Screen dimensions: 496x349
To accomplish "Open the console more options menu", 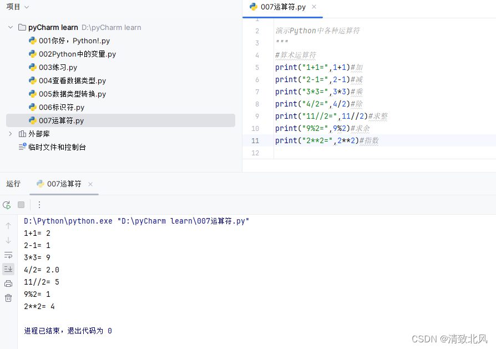I will [x=39, y=205].
